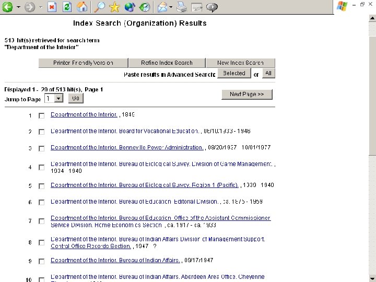Click New Index Search button

(241, 63)
